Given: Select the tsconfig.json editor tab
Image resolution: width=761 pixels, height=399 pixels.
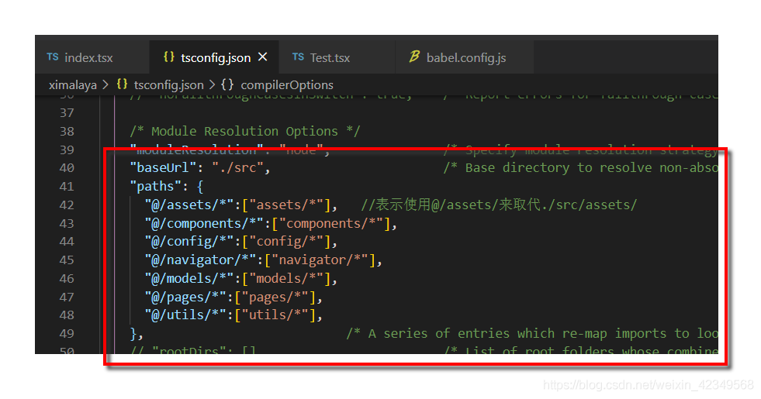Looking at the screenshot, I should 215,57.
